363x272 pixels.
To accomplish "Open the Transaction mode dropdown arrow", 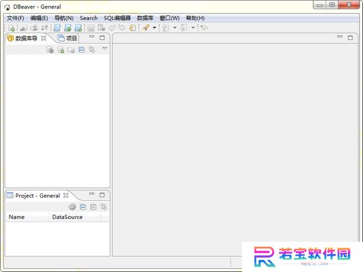I will coord(154,28).
